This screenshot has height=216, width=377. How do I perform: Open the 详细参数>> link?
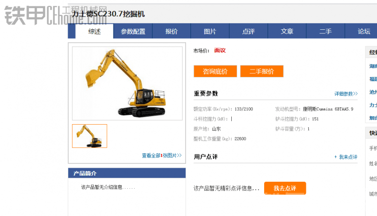click(346, 93)
